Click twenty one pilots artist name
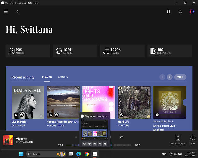198x158 pixels. click(x=24, y=142)
